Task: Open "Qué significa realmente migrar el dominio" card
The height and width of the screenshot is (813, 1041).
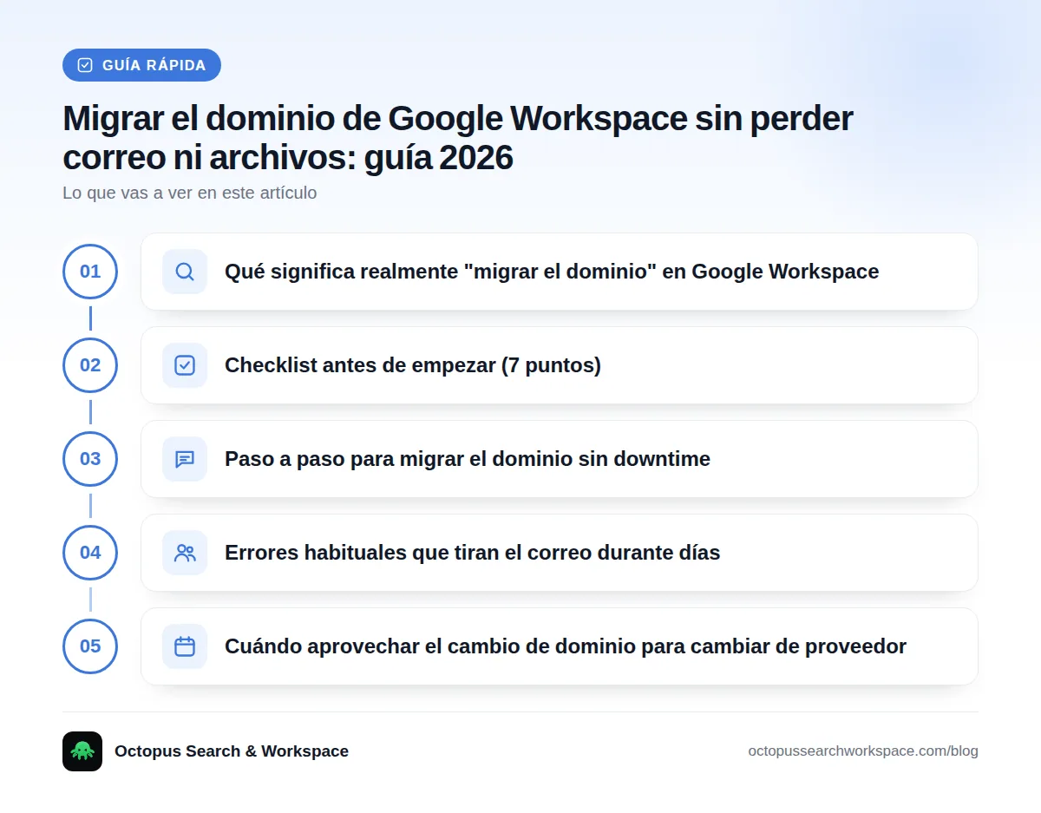Action: pos(560,272)
